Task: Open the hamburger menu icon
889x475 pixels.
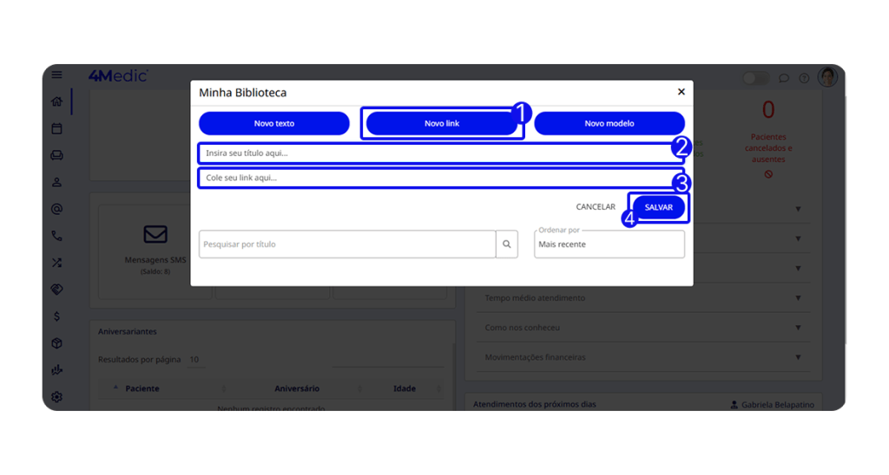Action: click(x=56, y=75)
